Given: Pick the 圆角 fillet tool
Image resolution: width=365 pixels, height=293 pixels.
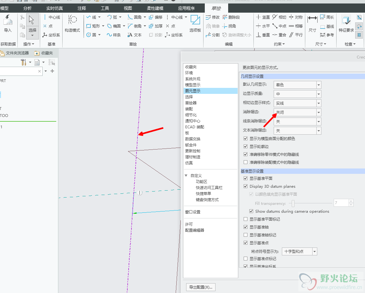Looking at the screenshot, I should pos(135,17).
